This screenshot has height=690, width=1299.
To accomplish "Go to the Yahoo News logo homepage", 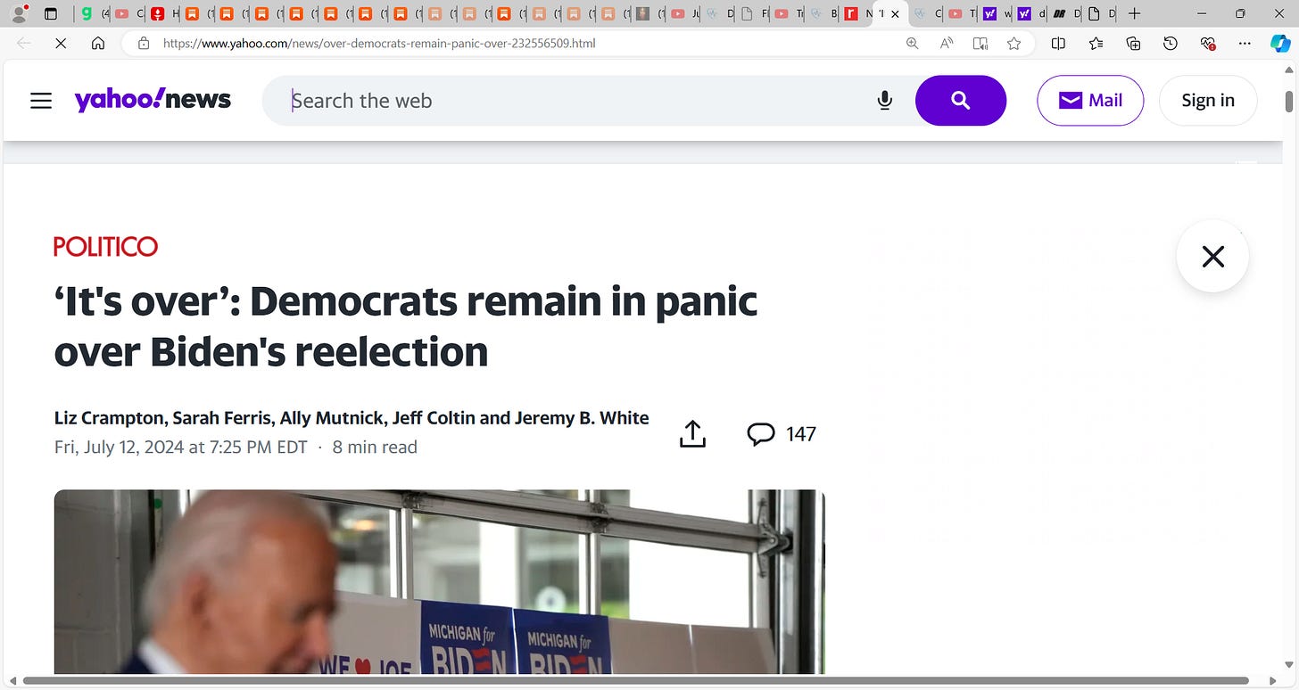I will click(x=153, y=100).
